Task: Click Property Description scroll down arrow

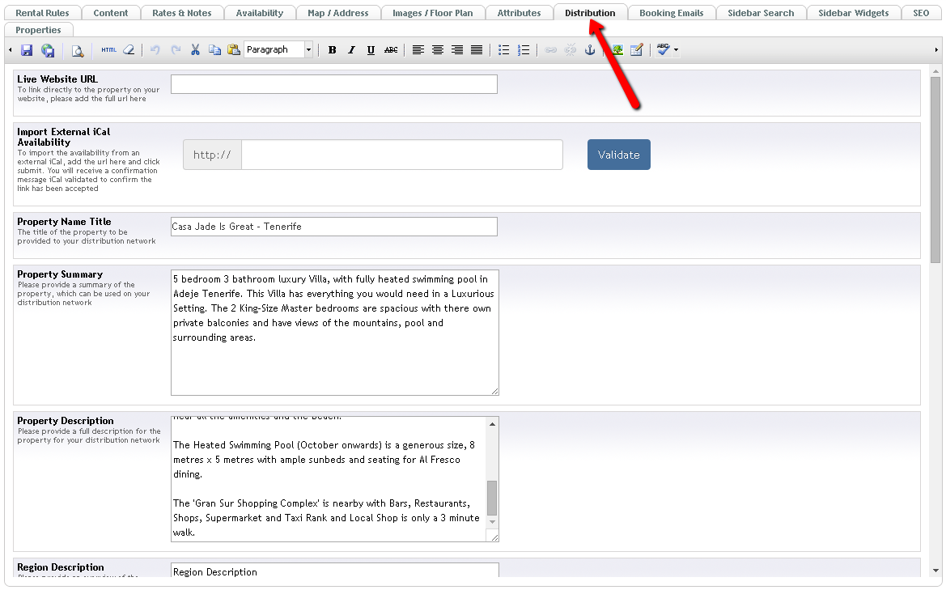Action: [492, 522]
